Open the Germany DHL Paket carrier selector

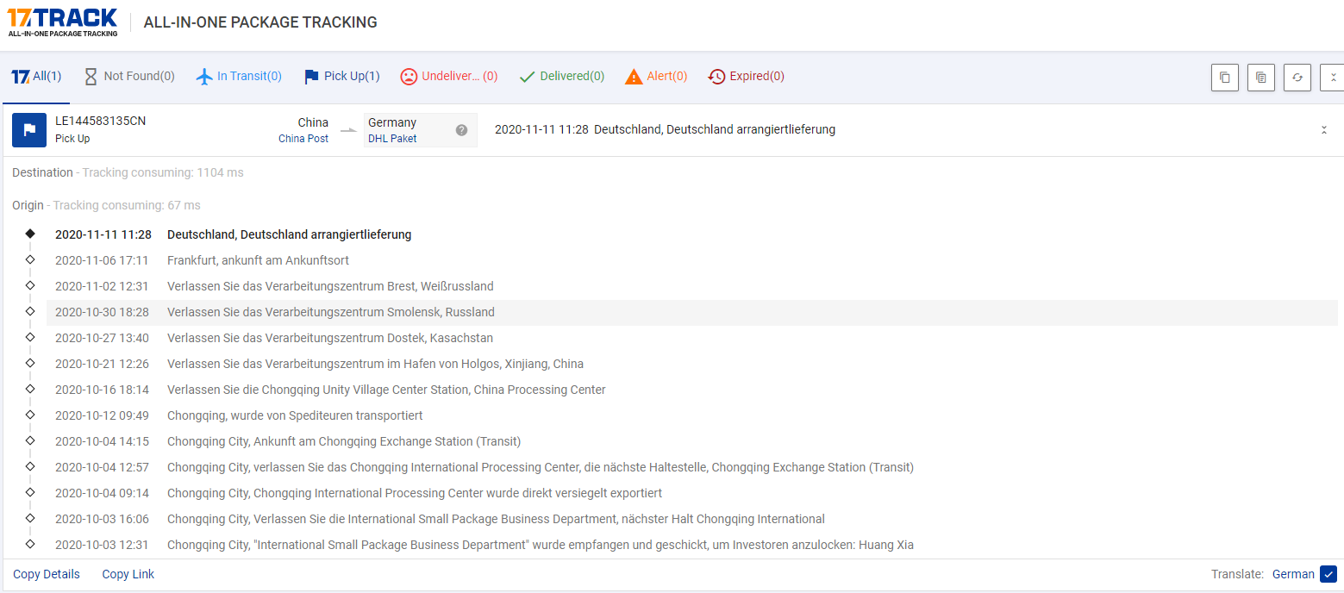(x=409, y=130)
